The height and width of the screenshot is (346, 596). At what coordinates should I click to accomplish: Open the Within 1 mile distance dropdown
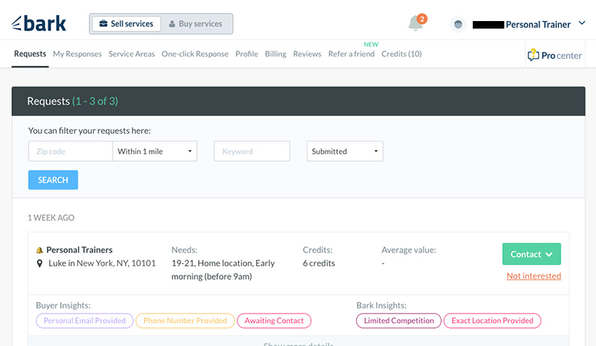click(x=155, y=151)
